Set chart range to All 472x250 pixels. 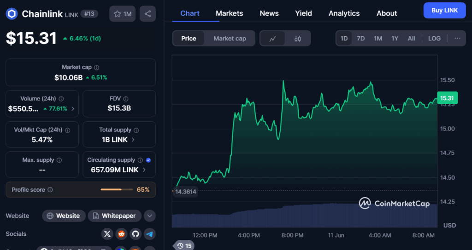(x=412, y=39)
